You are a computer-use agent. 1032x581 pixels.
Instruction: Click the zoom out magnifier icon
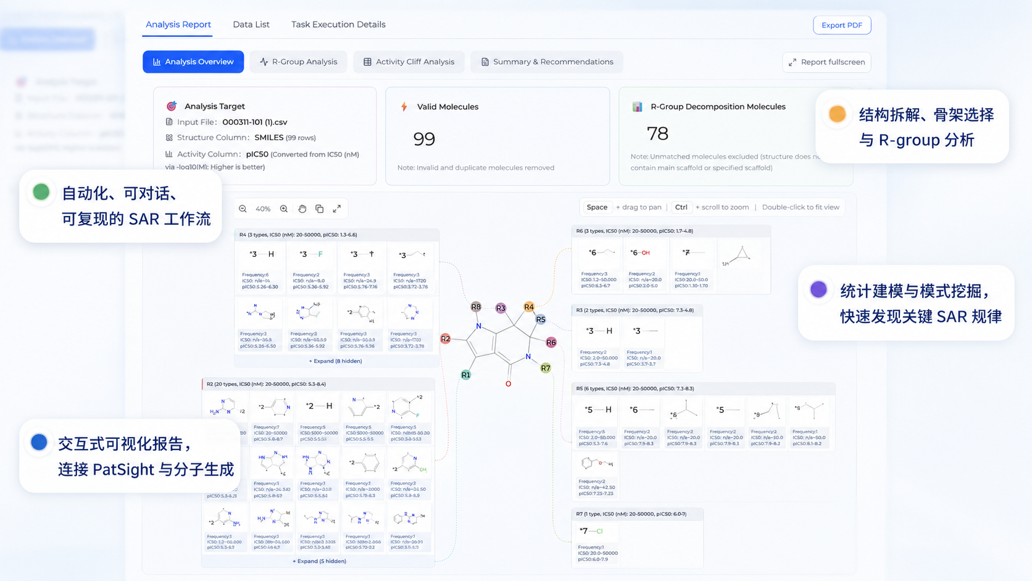243,209
